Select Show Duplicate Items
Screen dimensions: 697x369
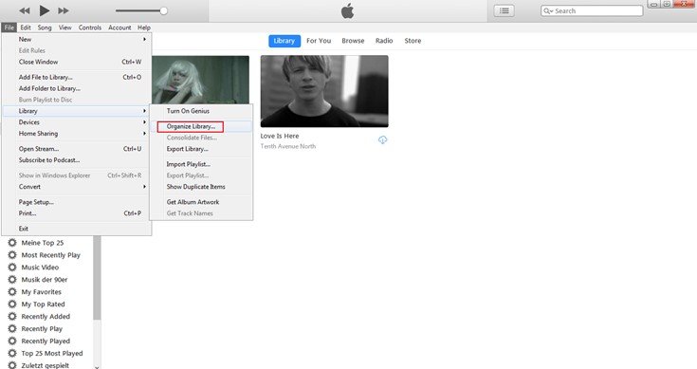(x=201, y=187)
